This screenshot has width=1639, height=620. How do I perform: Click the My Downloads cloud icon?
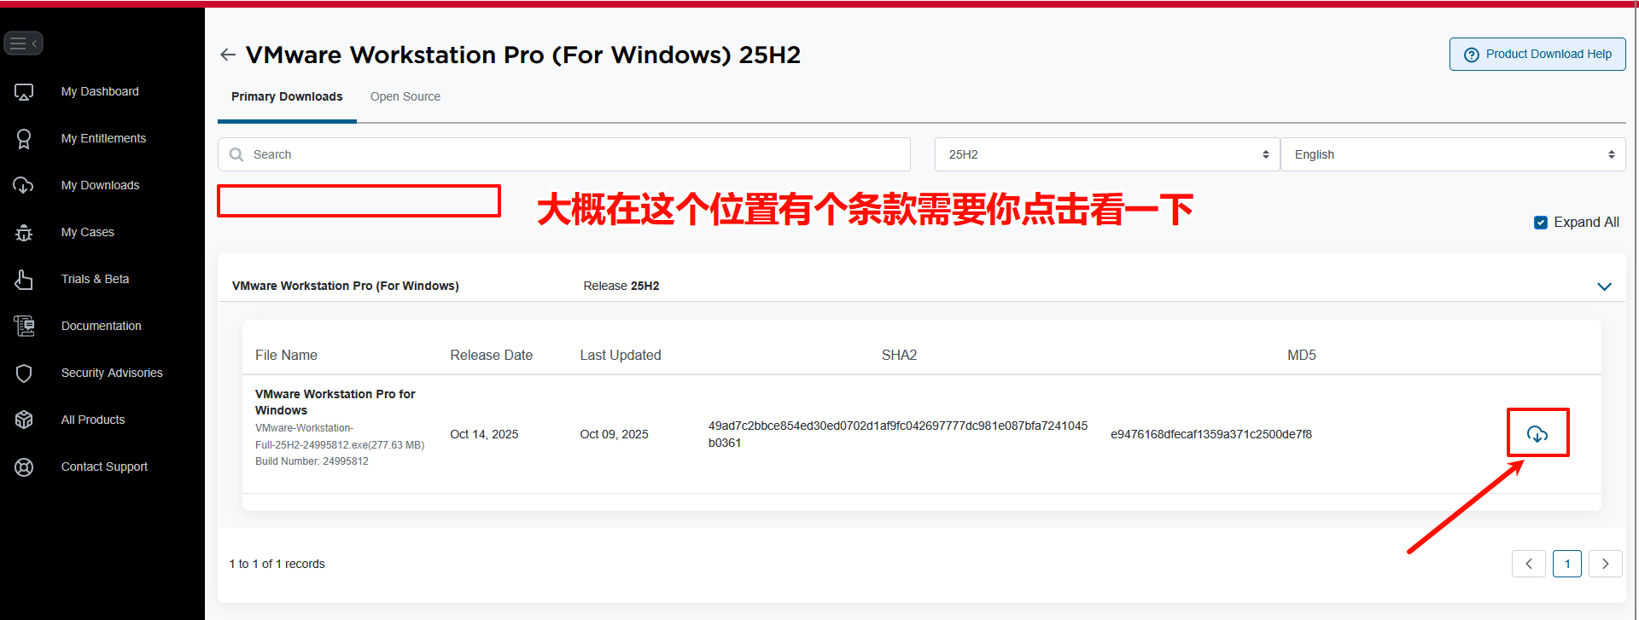[x=24, y=185]
